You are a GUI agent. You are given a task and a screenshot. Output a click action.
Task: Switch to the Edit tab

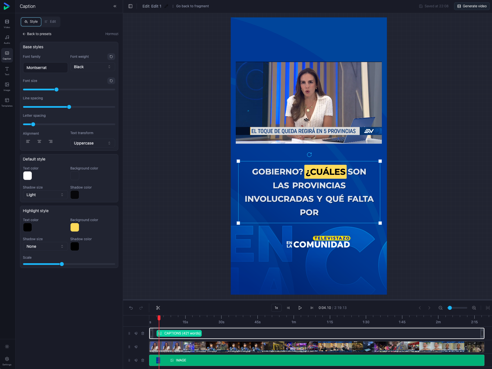[50, 22]
